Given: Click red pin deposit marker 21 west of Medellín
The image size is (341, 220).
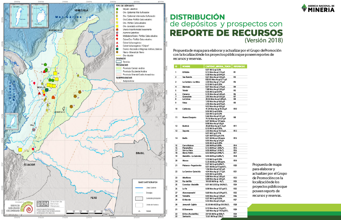Looking at the screenshot, I should (34, 83).
